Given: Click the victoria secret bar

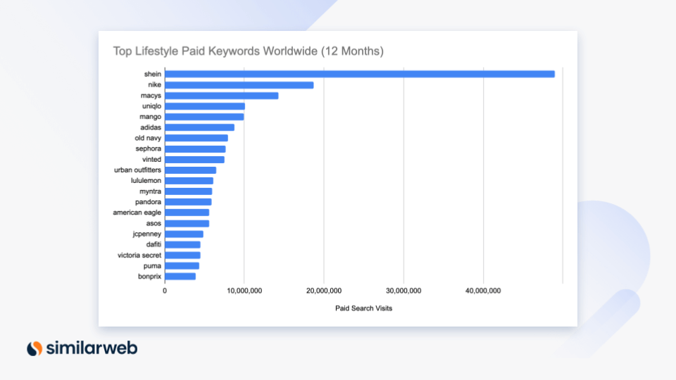Looking at the screenshot, I should point(183,255).
